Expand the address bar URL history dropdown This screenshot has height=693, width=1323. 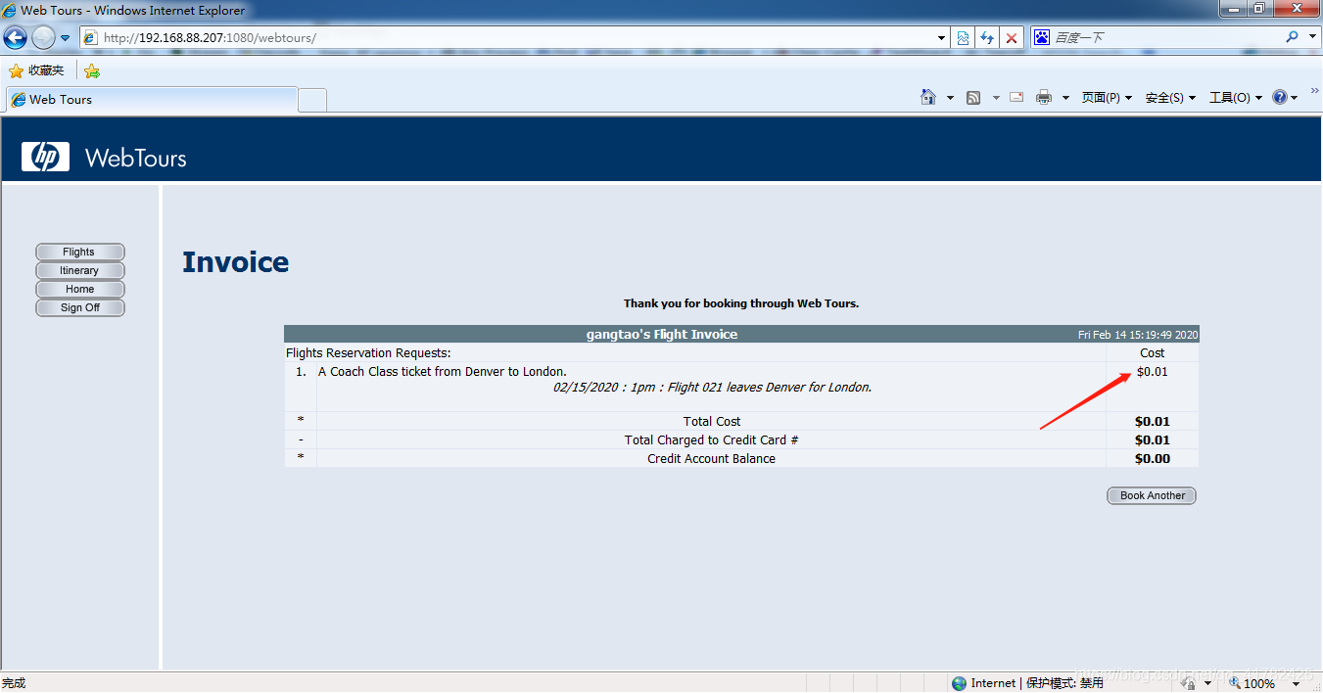[942, 38]
